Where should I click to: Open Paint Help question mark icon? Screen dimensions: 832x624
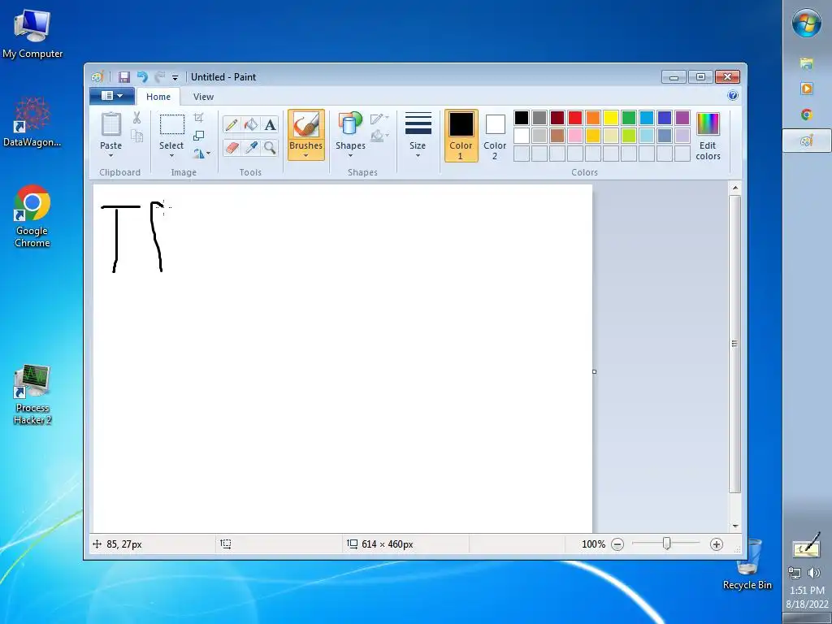[733, 96]
